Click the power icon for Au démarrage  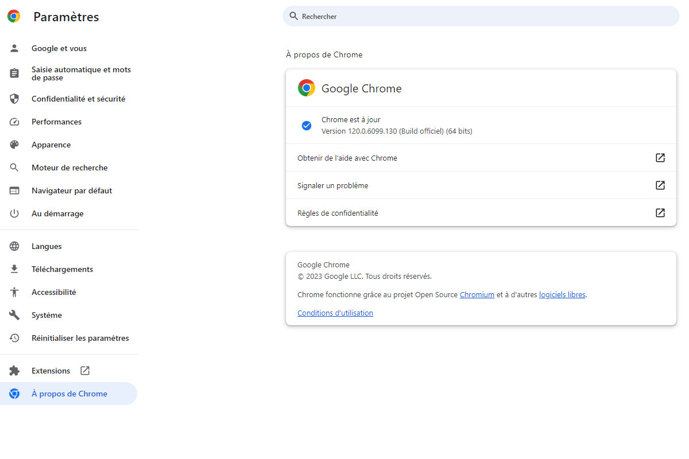[14, 213]
